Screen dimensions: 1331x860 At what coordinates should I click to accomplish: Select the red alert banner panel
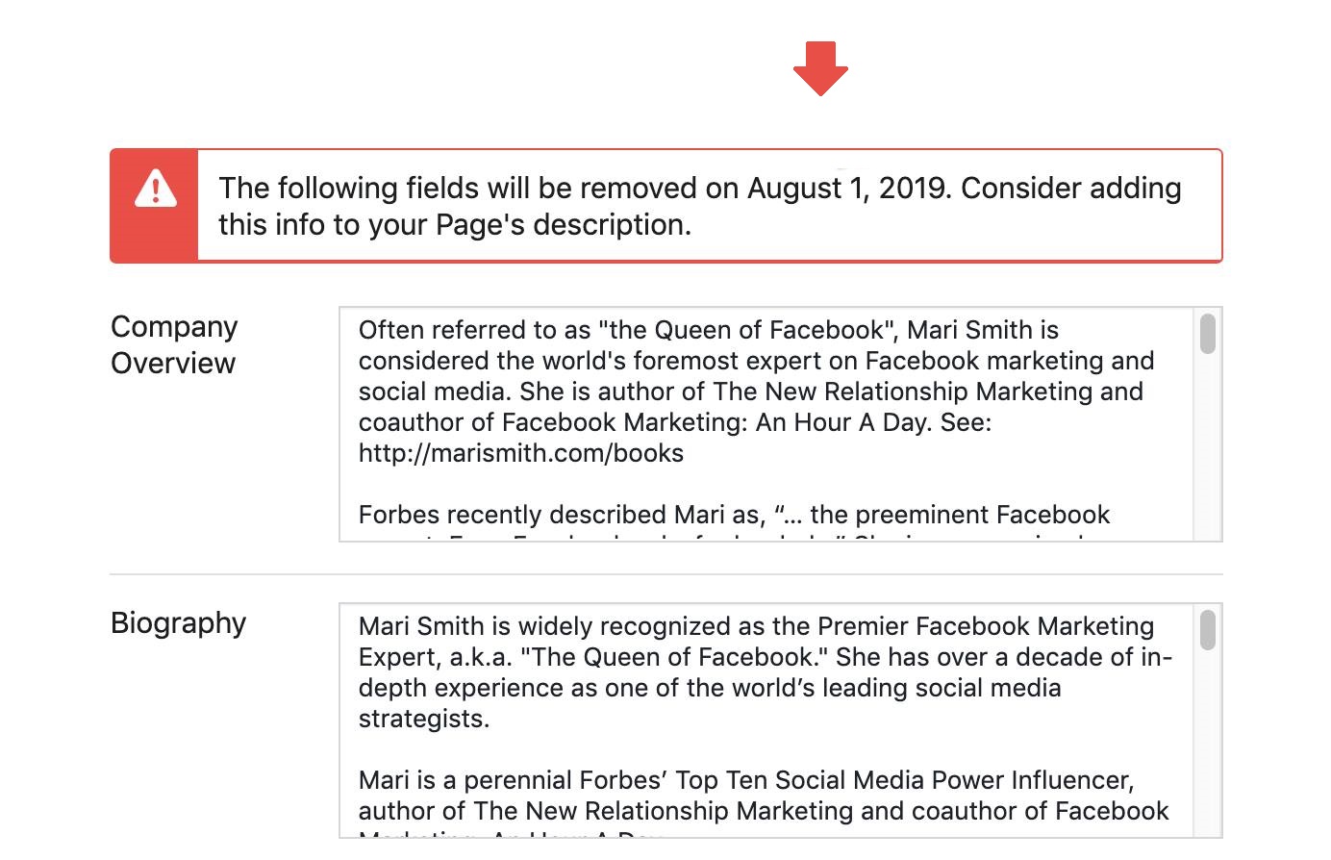(x=666, y=205)
